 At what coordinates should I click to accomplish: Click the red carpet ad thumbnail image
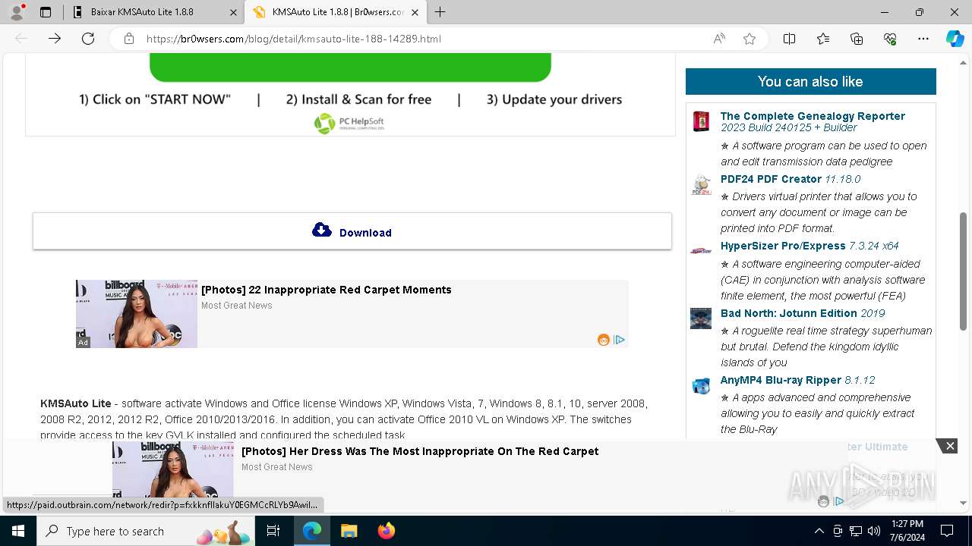pyautogui.click(x=137, y=314)
